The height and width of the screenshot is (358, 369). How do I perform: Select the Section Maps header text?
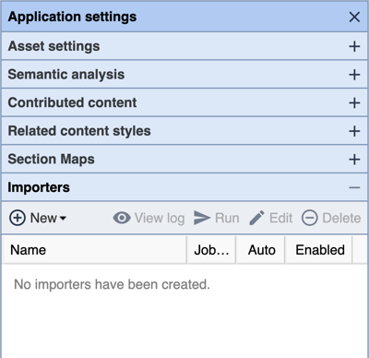click(x=51, y=160)
